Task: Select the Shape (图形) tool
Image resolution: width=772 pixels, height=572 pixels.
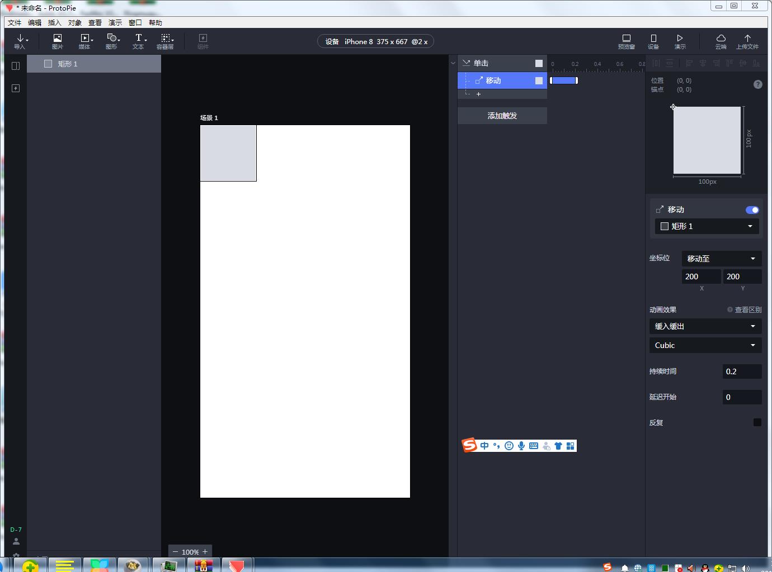Action: (x=112, y=41)
